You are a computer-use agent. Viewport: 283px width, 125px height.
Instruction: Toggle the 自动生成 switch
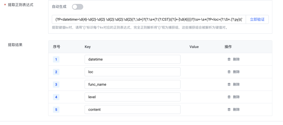click(x=78, y=7)
